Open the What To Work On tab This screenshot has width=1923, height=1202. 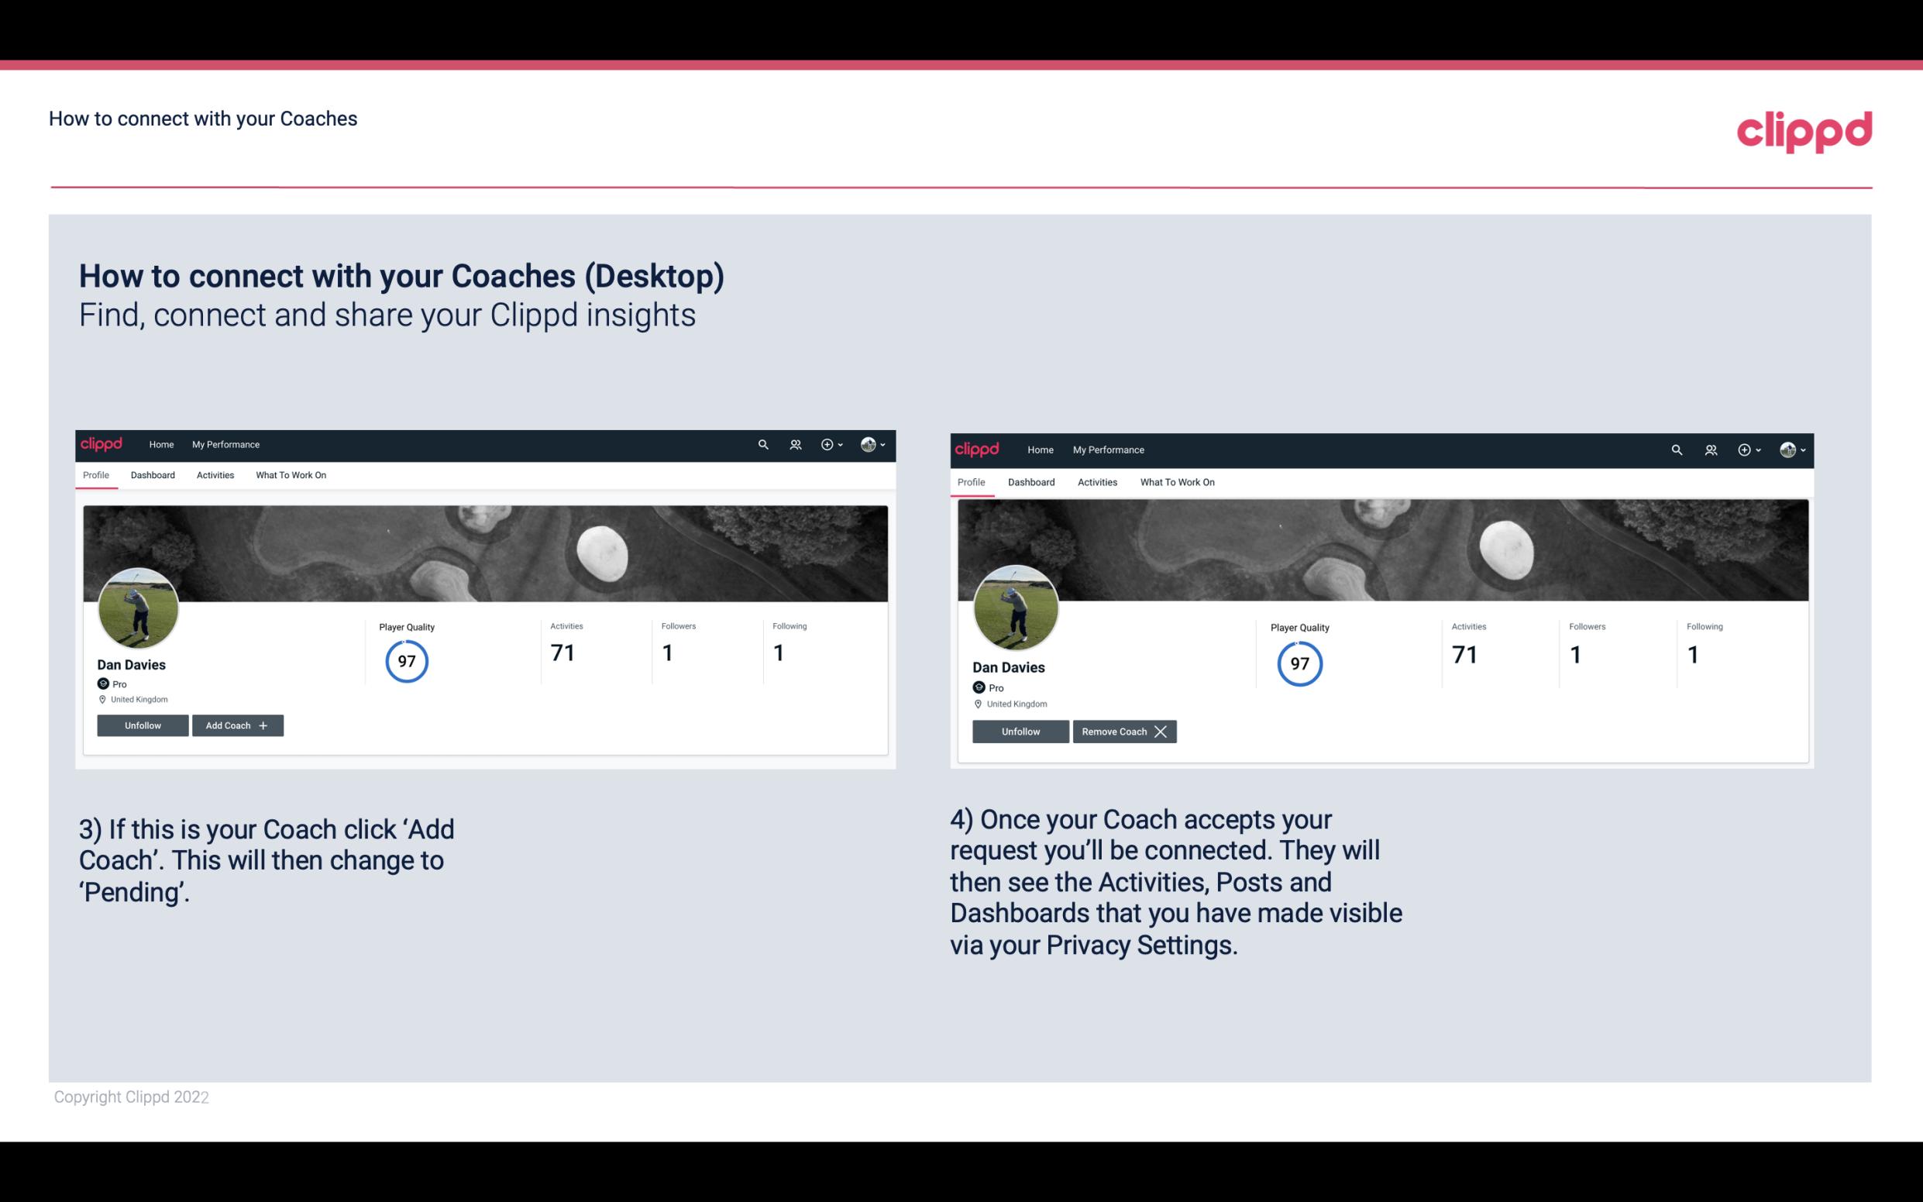pyautogui.click(x=289, y=475)
